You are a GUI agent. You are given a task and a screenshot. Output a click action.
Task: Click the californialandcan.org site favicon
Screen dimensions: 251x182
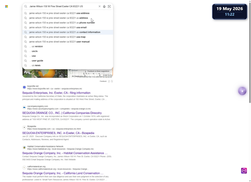click(24, 167)
